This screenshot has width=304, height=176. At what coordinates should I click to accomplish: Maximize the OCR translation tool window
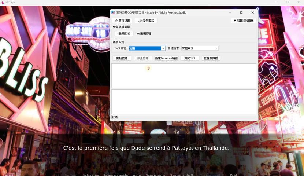click(x=241, y=12)
